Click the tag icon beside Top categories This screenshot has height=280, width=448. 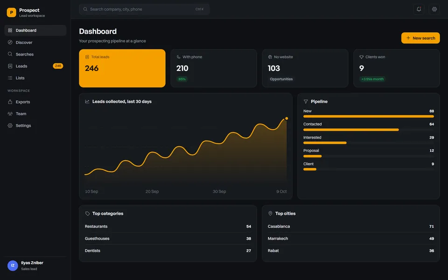(87, 213)
